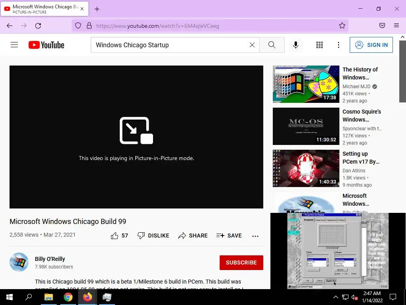This screenshot has height=305, width=406.
Task: Open File Explorer from the taskbar
Action: click(48, 297)
